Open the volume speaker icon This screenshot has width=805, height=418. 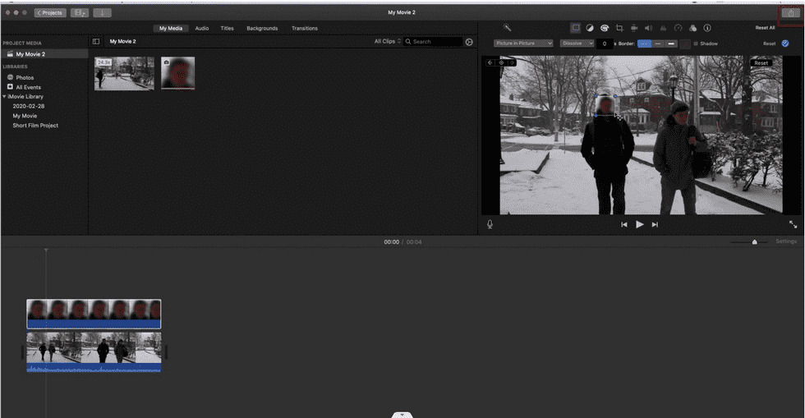point(648,28)
